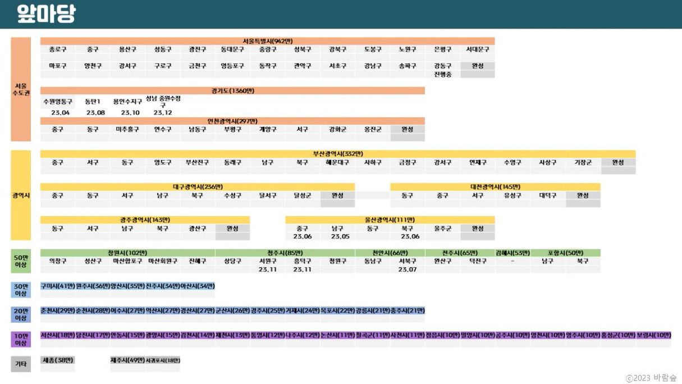Click the 23.12 date value
Viewport: 682px width, 384px height.
tap(163, 113)
